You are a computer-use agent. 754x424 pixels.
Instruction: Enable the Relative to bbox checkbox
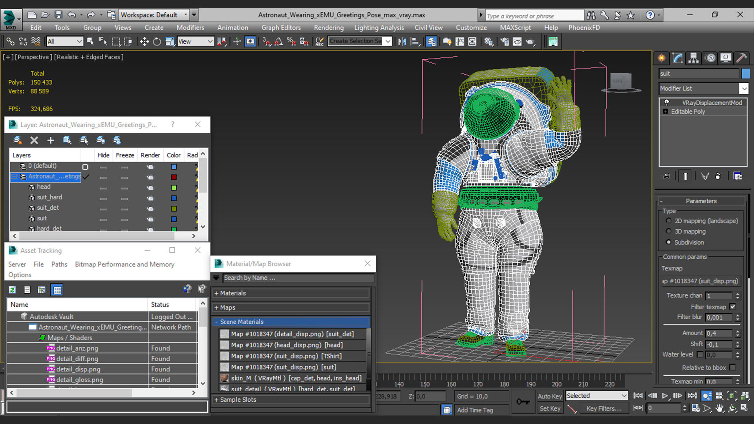coord(732,367)
